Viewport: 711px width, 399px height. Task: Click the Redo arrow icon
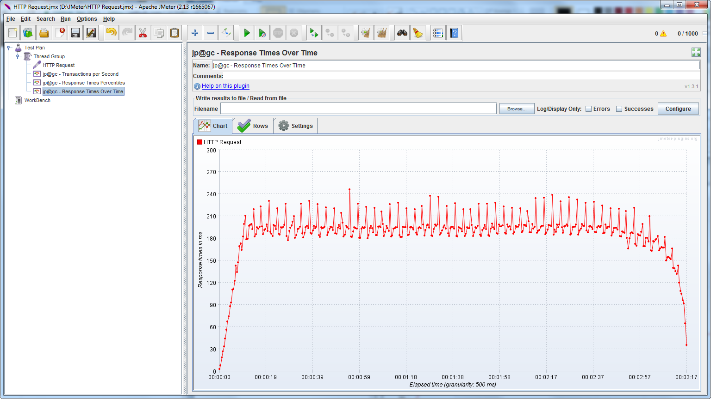click(x=127, y=33)
